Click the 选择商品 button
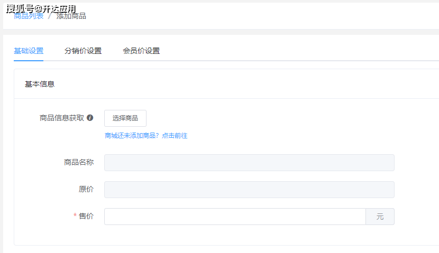Image resolution: width=439 pixels, height=253 pixels. tap(125, 118)
